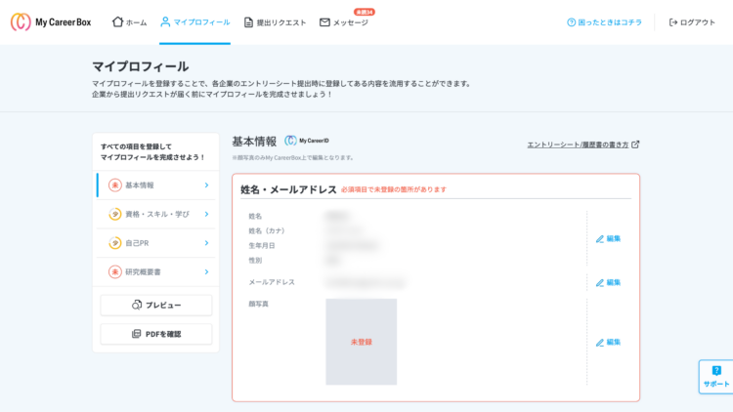
Task: Select the マイプロフィール tab
Action: pyautogui.click(x=194, y=21)
